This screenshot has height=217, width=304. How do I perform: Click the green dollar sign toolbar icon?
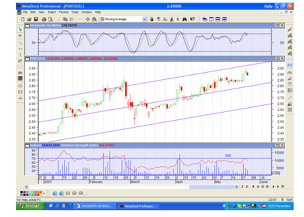coord(178,19)
